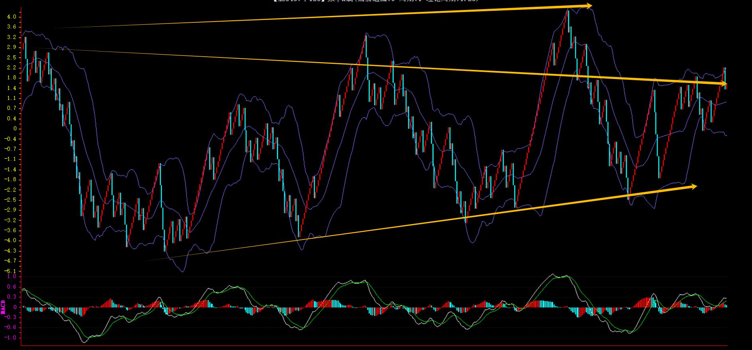
Task: Click the arrowhead of the top yellow trendline
Action: pos(589,6)
